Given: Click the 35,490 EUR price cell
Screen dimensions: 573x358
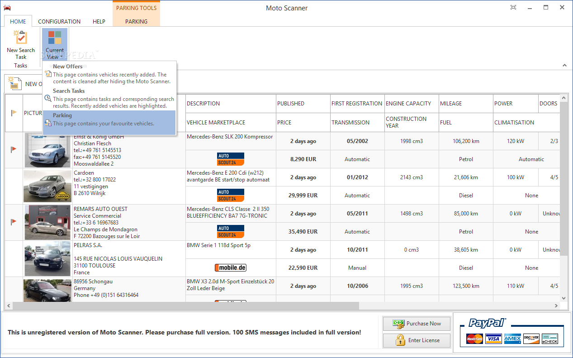Looking at the screenshot, I should pyautogui.click(x=303, y=232).
